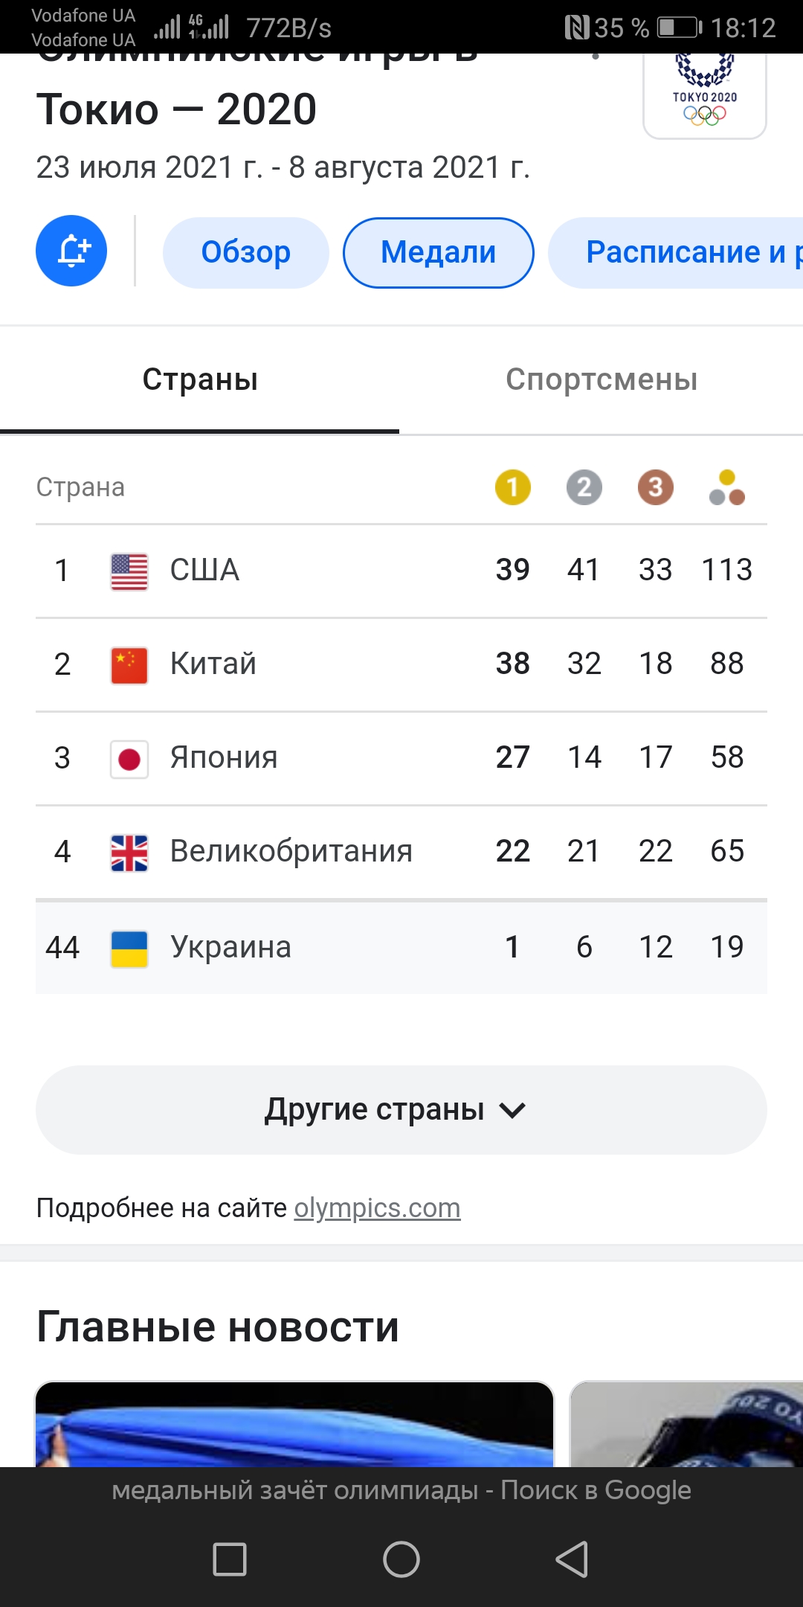Select the 'Страны' tab

click(x=199, y=380)
